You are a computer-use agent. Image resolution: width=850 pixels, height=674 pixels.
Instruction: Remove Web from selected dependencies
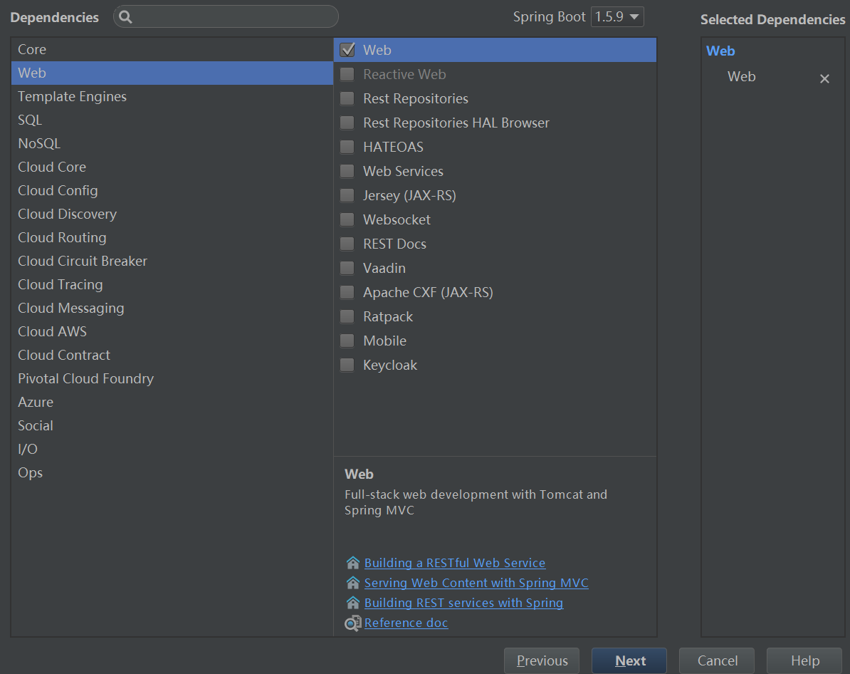click(x=824, y=78)
